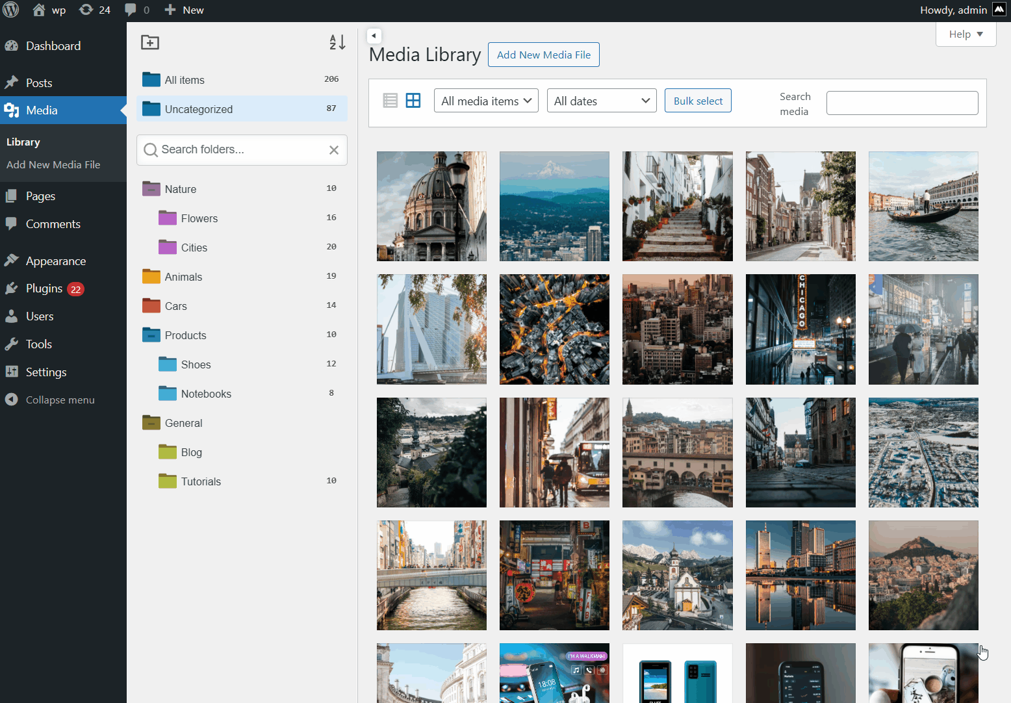This screenshot has width=1011, height=703.
Task: Sort folders using the A-Z icon
Action: 337,42
